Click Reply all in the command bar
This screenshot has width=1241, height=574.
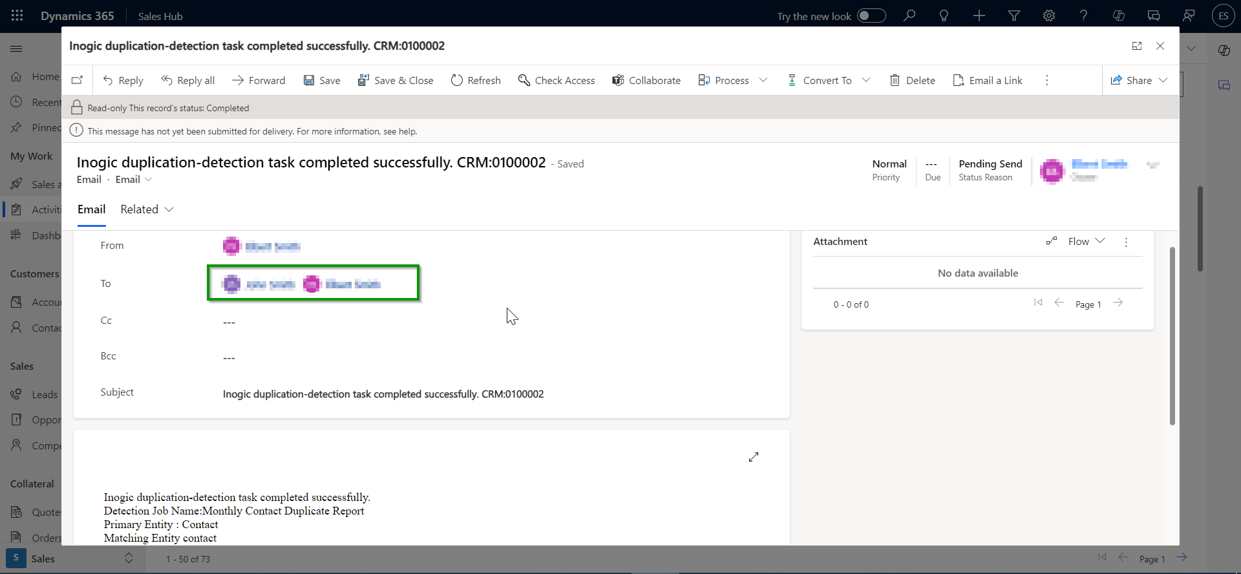(x=187, y=80)
